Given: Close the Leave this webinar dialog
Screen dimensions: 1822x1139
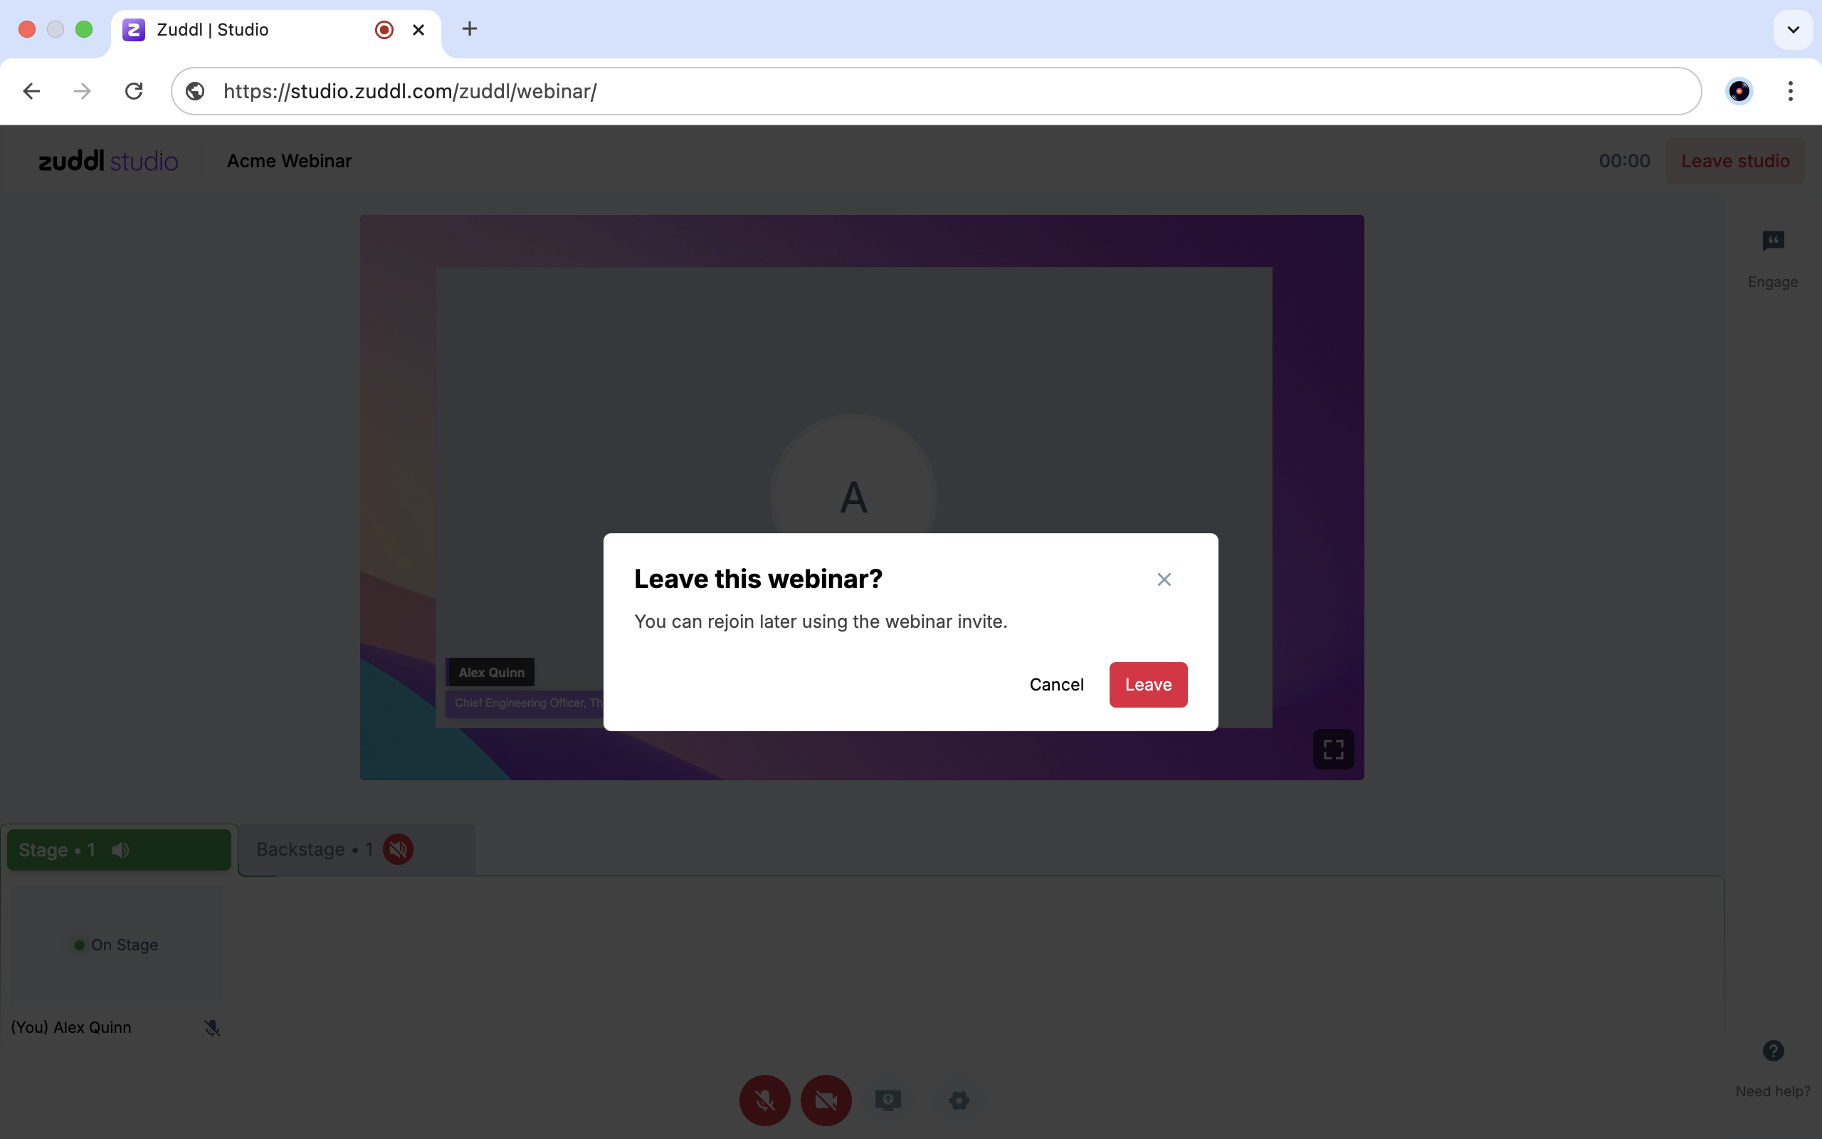Looking at the screenshot, I should point(1164,579).
